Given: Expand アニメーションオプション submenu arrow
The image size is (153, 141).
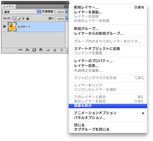Looking at the screenshot, I should (143, 113).
